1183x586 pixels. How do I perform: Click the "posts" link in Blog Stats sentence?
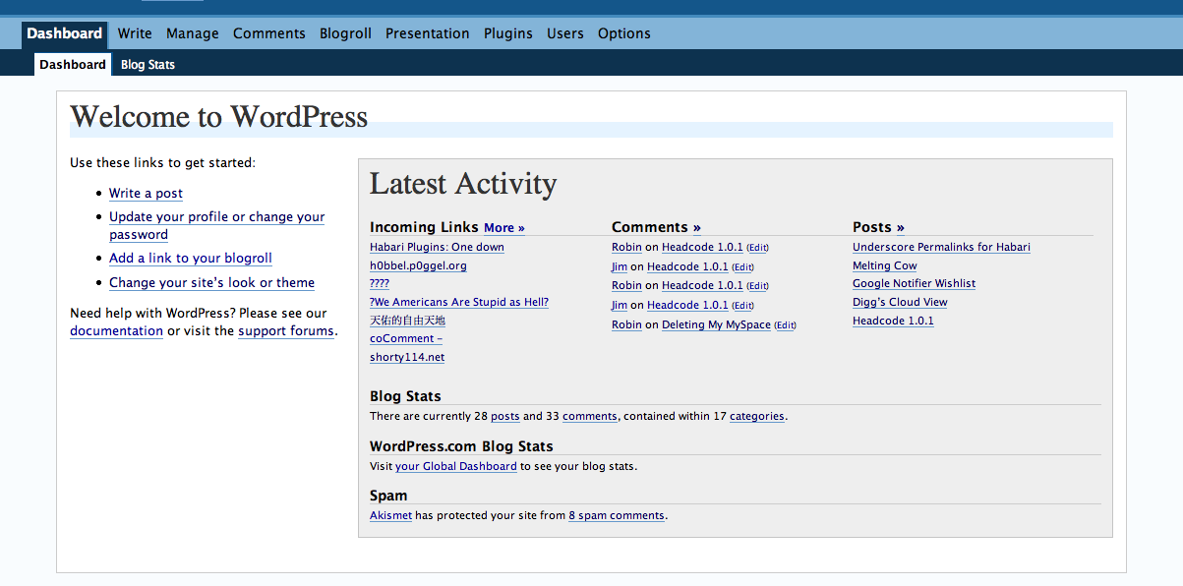coord(505,417)
